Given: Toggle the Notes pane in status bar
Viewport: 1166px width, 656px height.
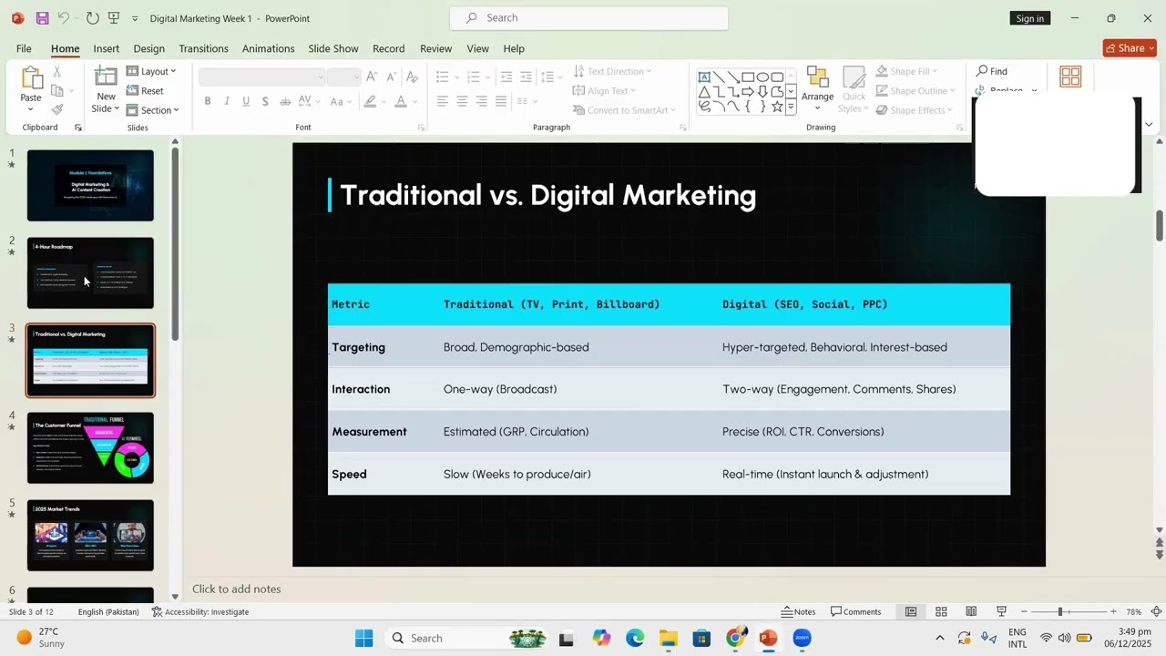Looking at the screenshot, I should click(x=799, y=611).
